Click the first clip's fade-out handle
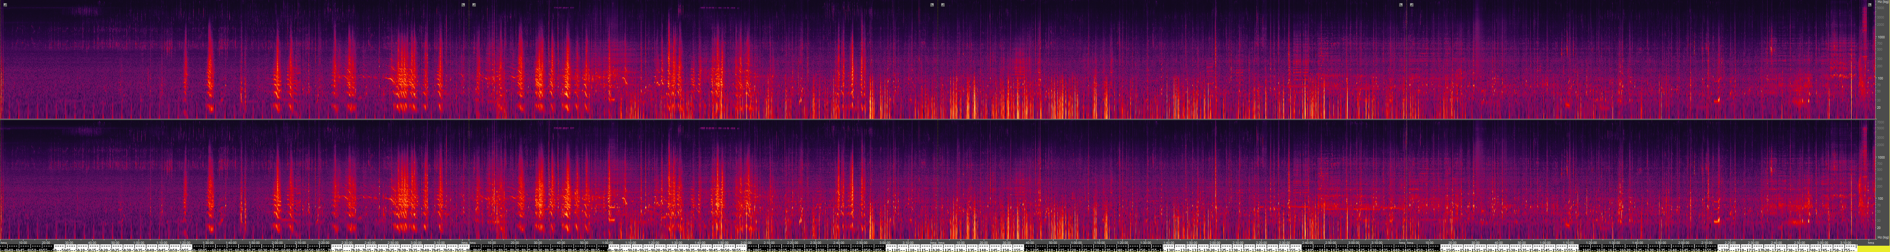Viewport: 1890px width, 252px height. pyautogui.click(x=463, y=5)
